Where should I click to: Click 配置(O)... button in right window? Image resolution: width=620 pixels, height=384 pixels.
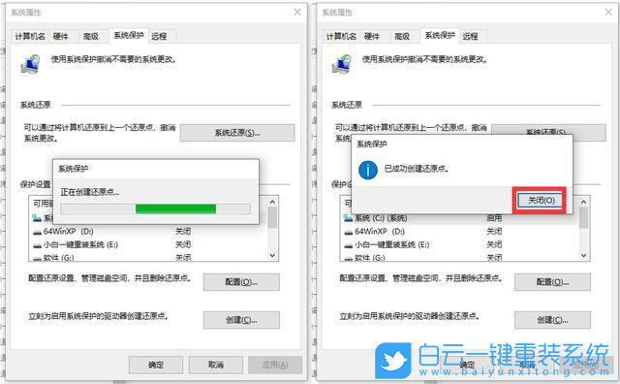552,282
